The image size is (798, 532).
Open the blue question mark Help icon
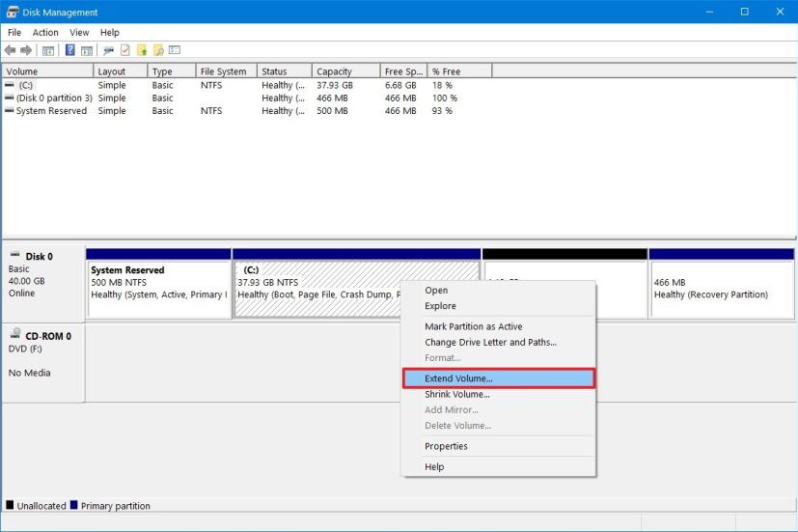point(70,50)
